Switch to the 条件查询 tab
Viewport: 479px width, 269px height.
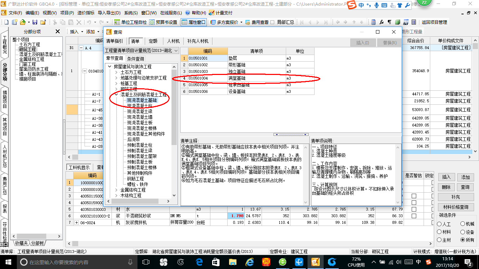click(x=135, y=58)
